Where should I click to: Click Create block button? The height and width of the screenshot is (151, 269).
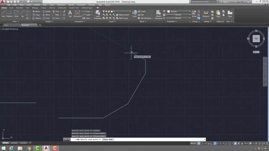pos(142,11)
